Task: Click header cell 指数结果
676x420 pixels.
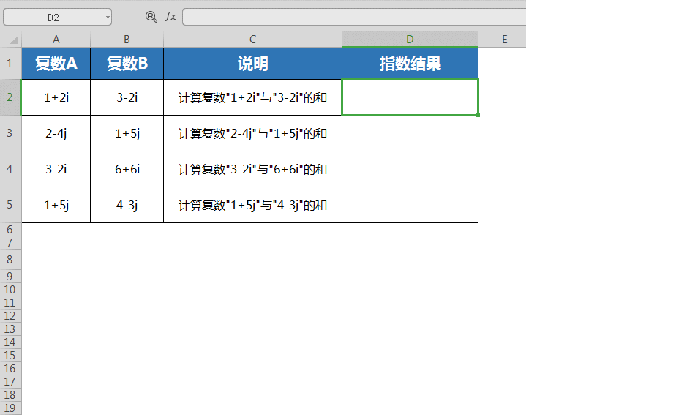Action: [410, 64]
